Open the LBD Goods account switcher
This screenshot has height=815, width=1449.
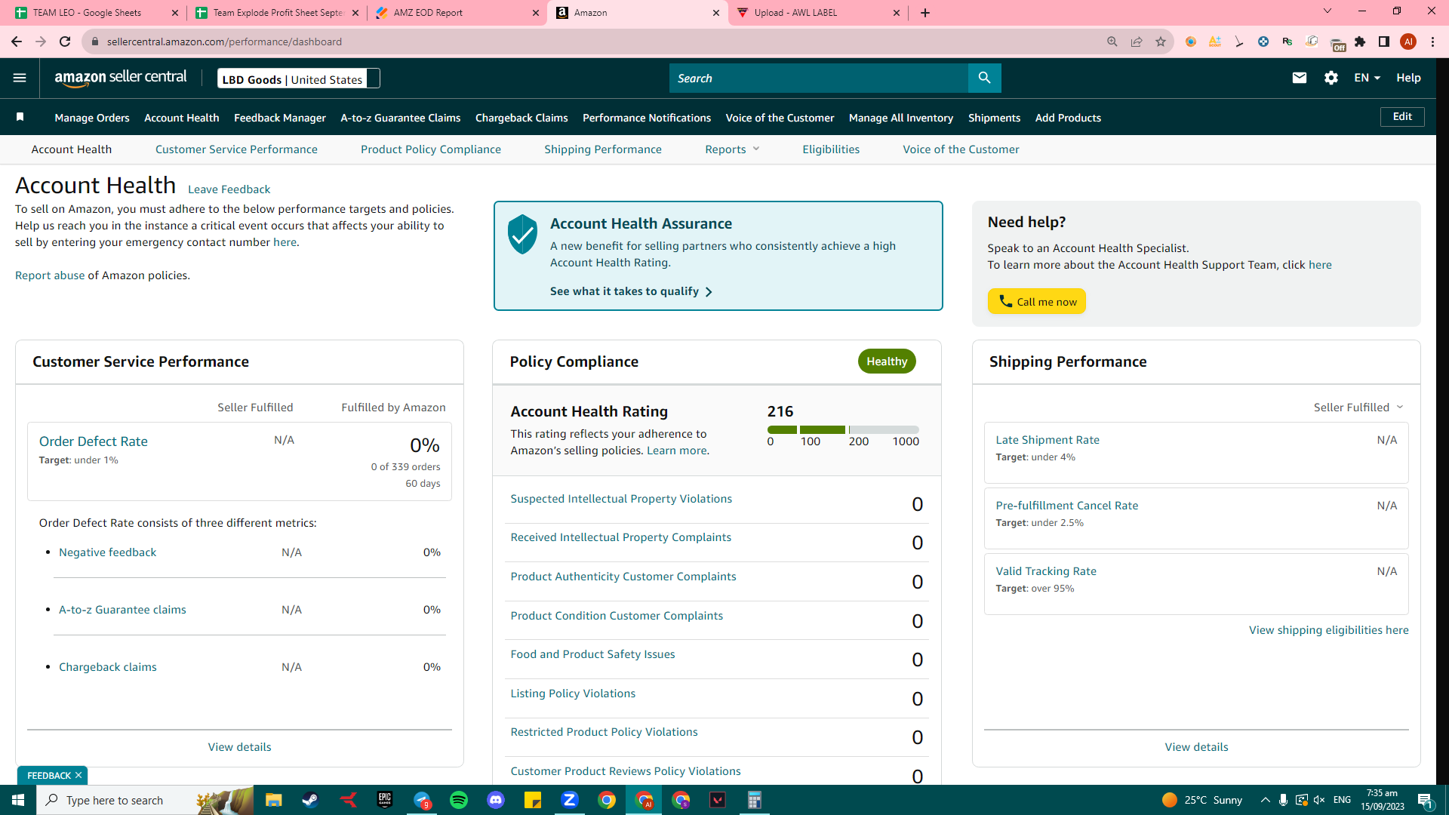(x=299, y=78)
